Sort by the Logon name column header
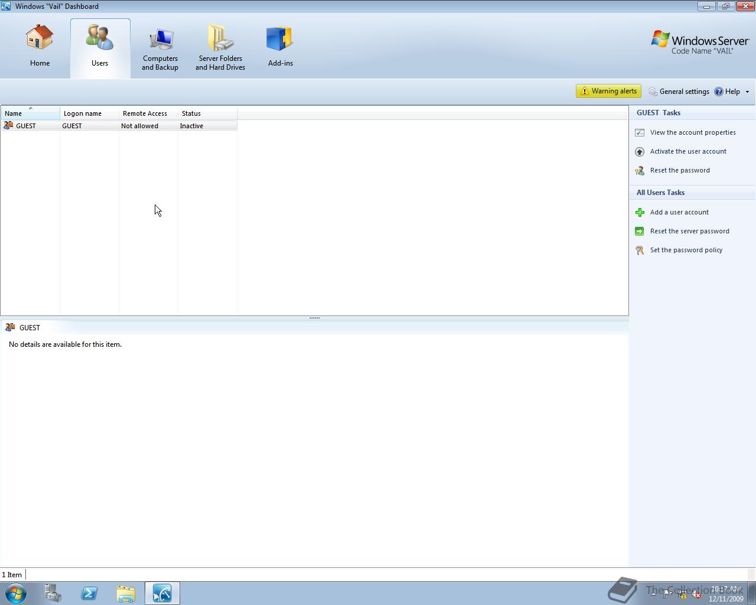This screenshot has width=756, height=605. coord(89,113)
